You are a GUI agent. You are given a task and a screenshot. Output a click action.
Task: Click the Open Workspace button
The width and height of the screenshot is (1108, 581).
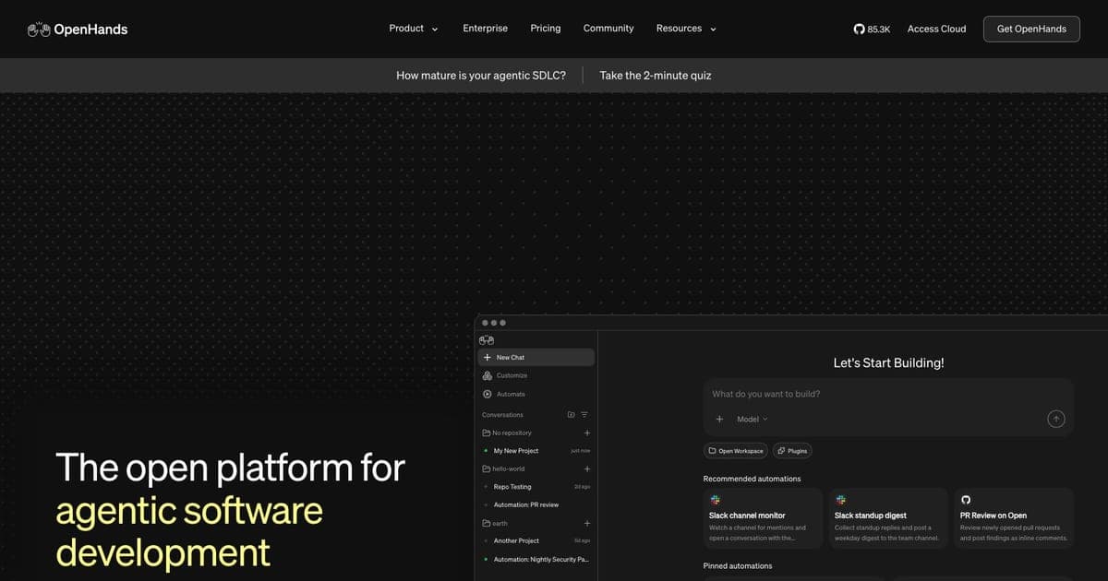pos(736,451)
